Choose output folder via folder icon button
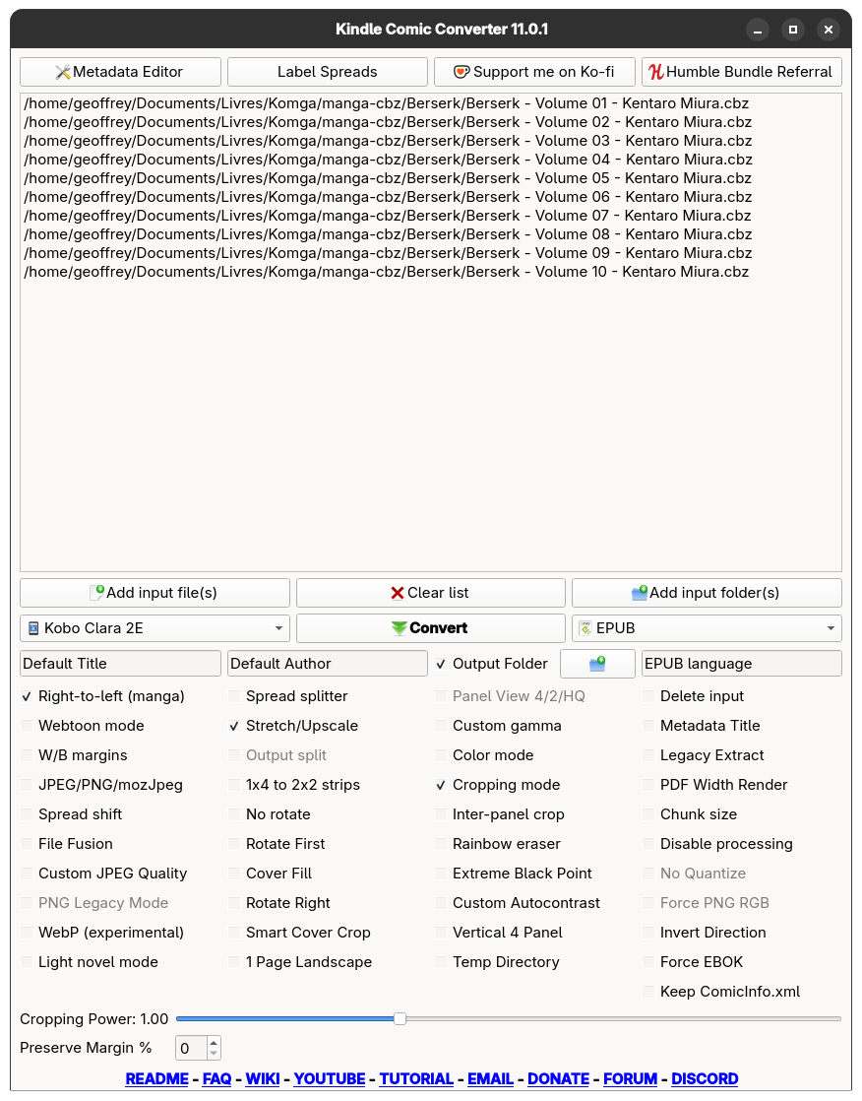Screen dimensions: 862x1101 click(597, 664)
